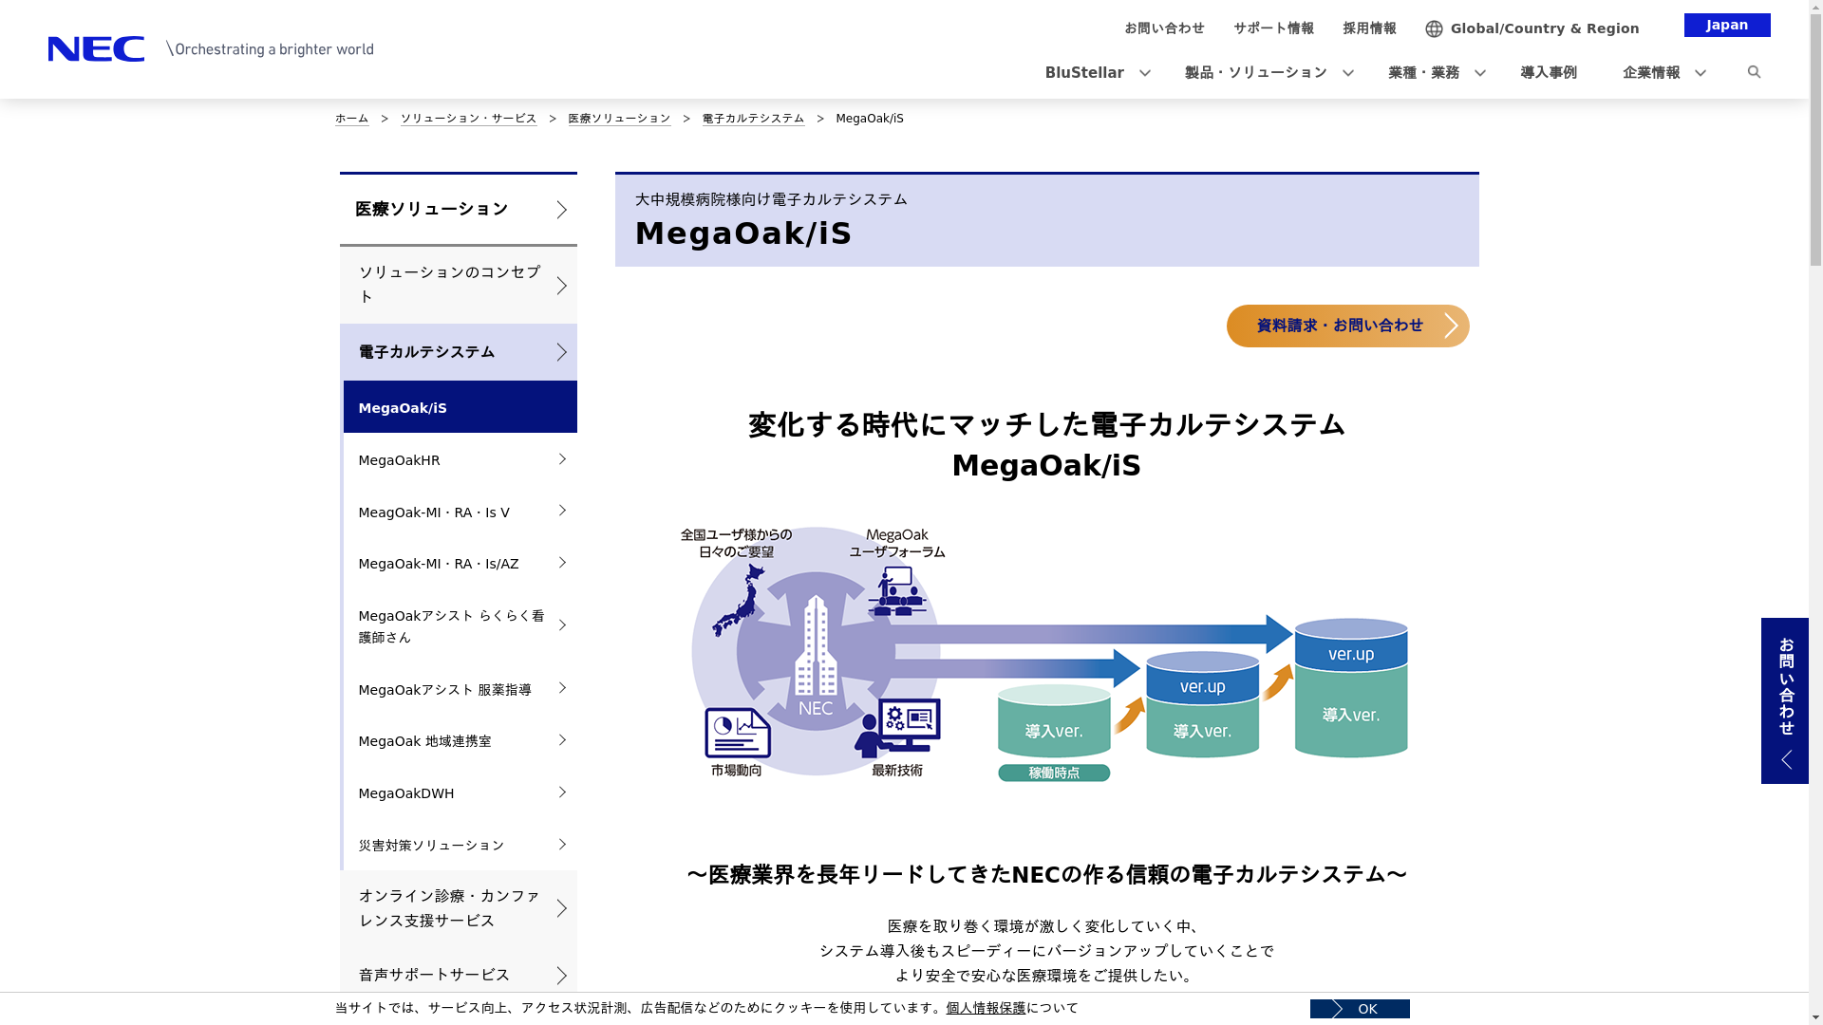Open the サポート情報 header link
Image resolution: width=1823 pixels, height=1025 pixels.
pos(1273,28)
